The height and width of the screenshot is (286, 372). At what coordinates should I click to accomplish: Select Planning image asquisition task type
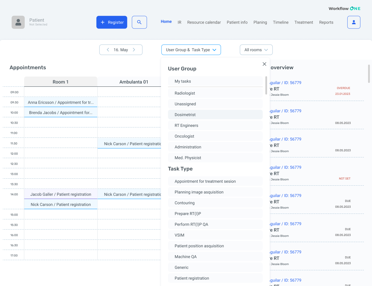point(215,192)
